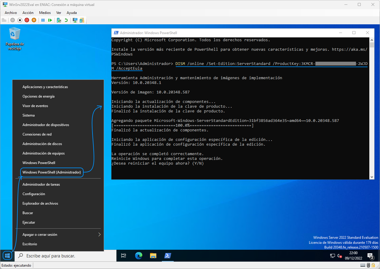Click the taskbar search box
Screen dimensions: 380x269
[65, 256]
